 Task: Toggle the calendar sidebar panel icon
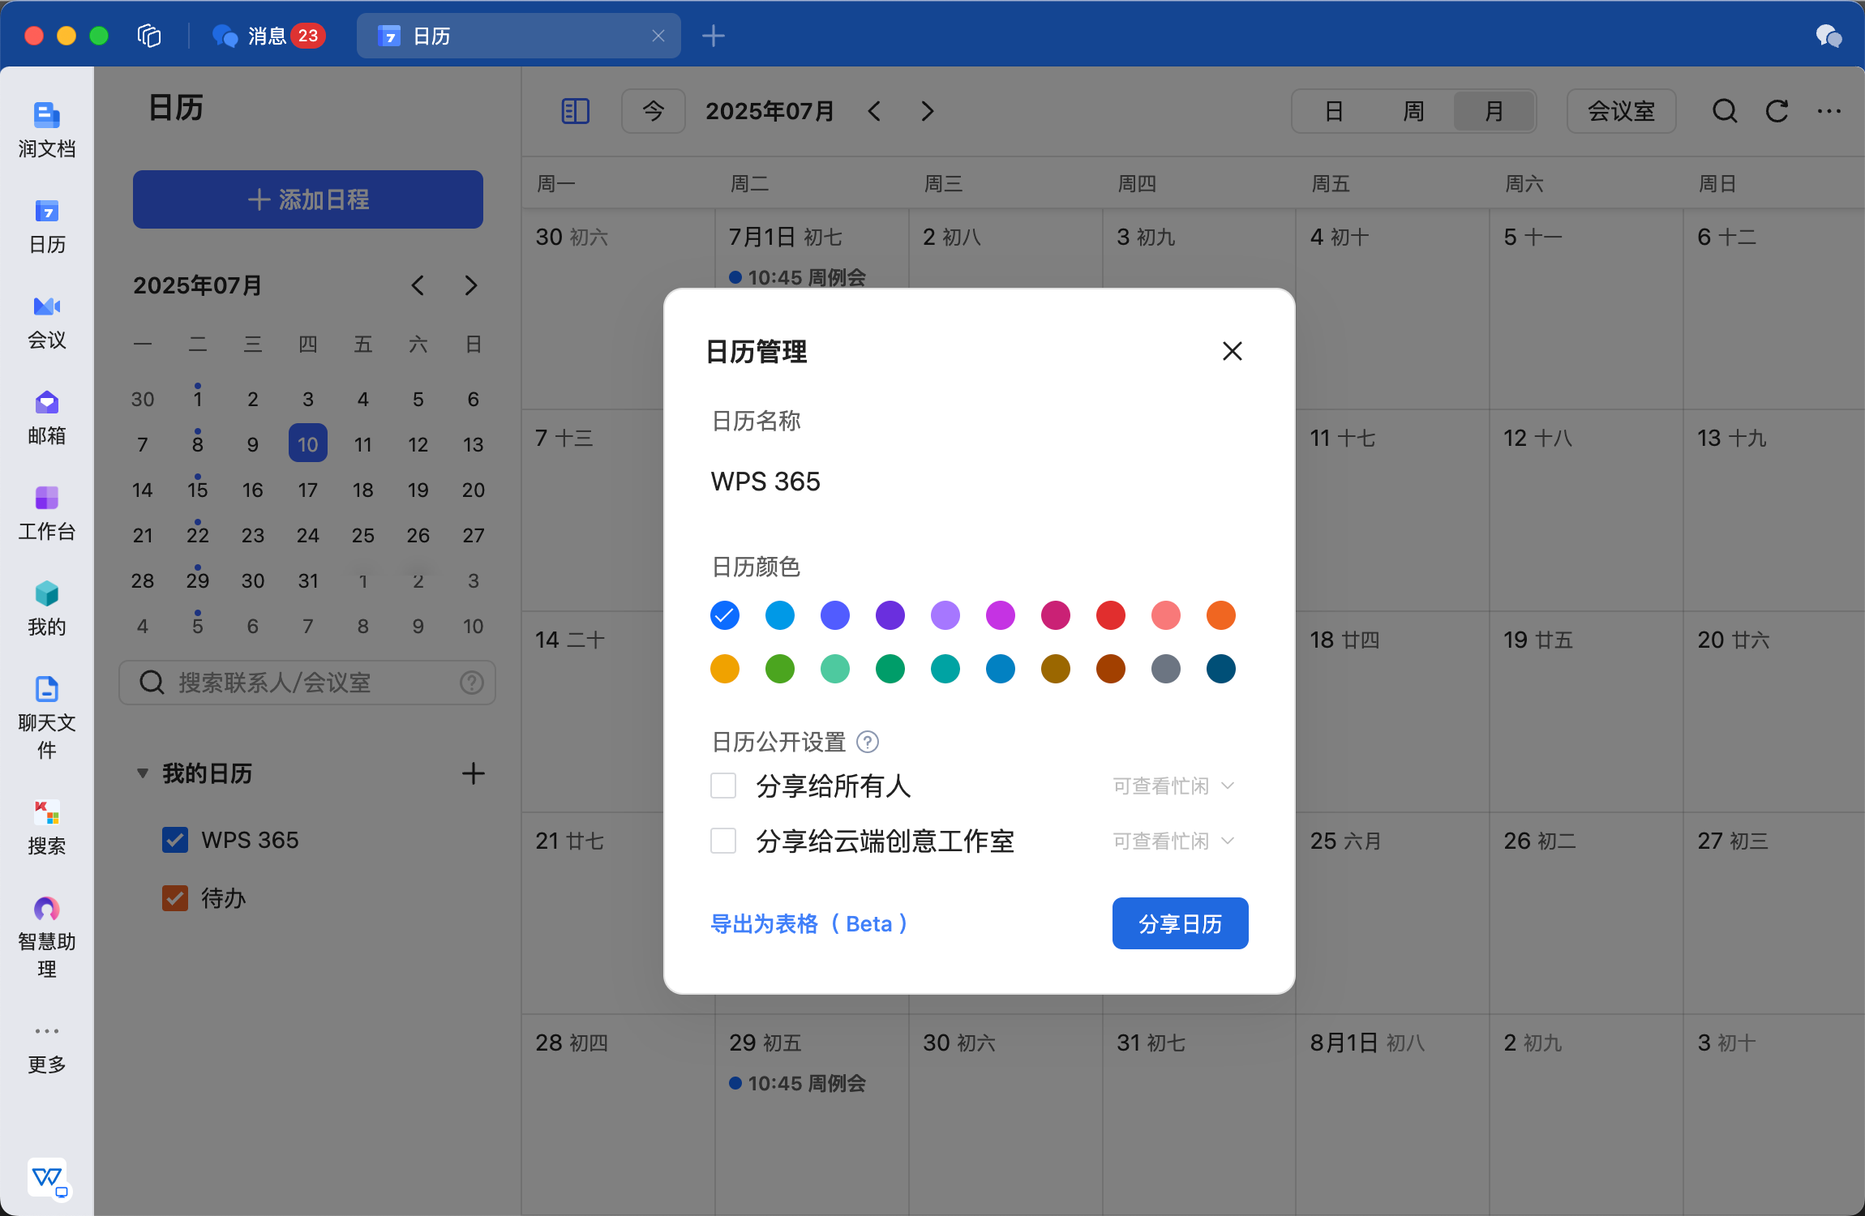coord(576,111)
